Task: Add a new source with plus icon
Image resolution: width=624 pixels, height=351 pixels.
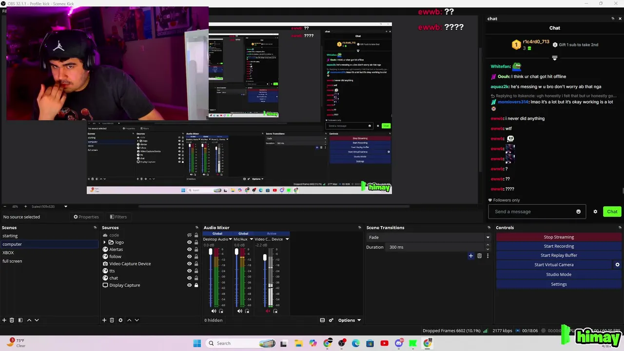Action: point(104,320)
